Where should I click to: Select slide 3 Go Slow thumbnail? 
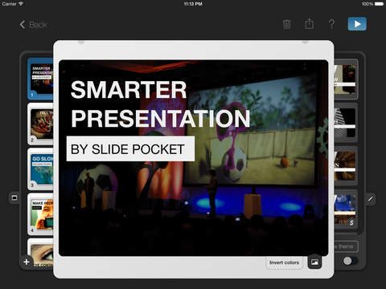[x=40, y=169]
